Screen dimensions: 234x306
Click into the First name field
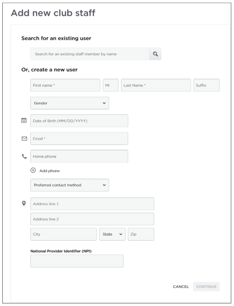[x=65, y=85]
